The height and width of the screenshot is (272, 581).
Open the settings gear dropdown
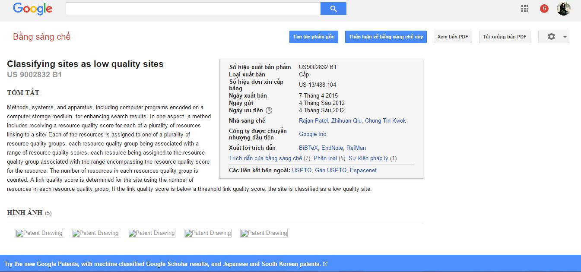pos(553,37)
